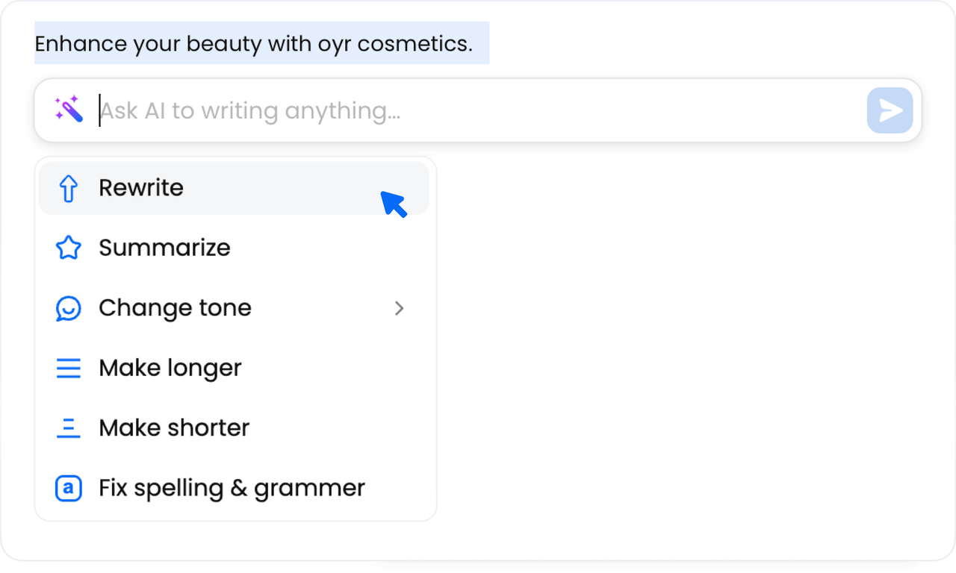
Task: Expand the Change tone submenu chevron
Action: coord(400,308)
